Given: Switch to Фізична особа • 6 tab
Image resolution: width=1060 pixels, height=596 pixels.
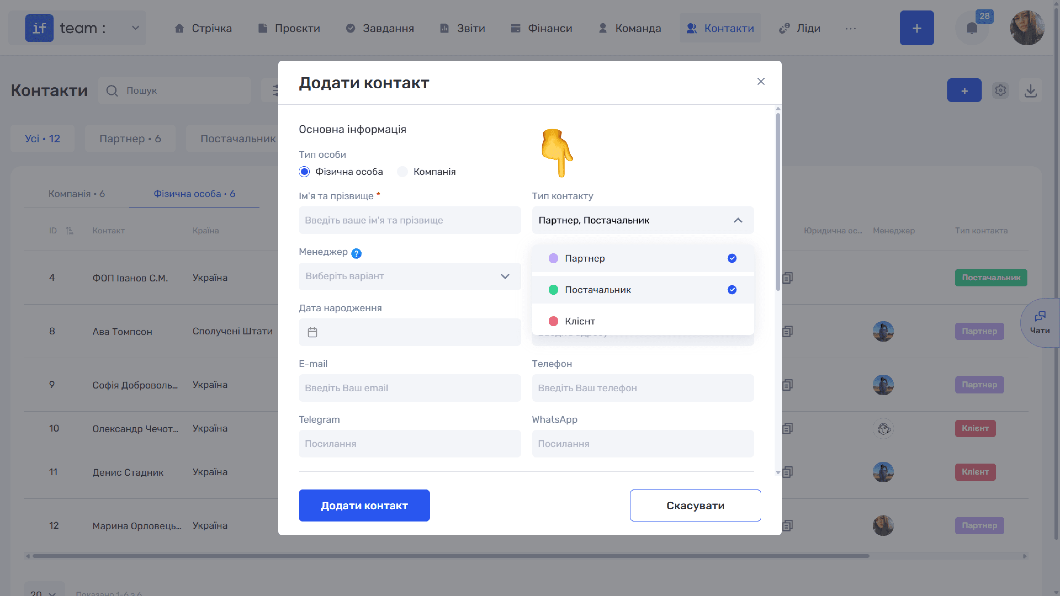Looking at the screenshot, I should click(x=194, y=194).
